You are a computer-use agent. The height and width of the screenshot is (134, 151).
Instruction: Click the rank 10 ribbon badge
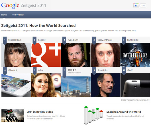pyautogui.click(x=124, y=71)
